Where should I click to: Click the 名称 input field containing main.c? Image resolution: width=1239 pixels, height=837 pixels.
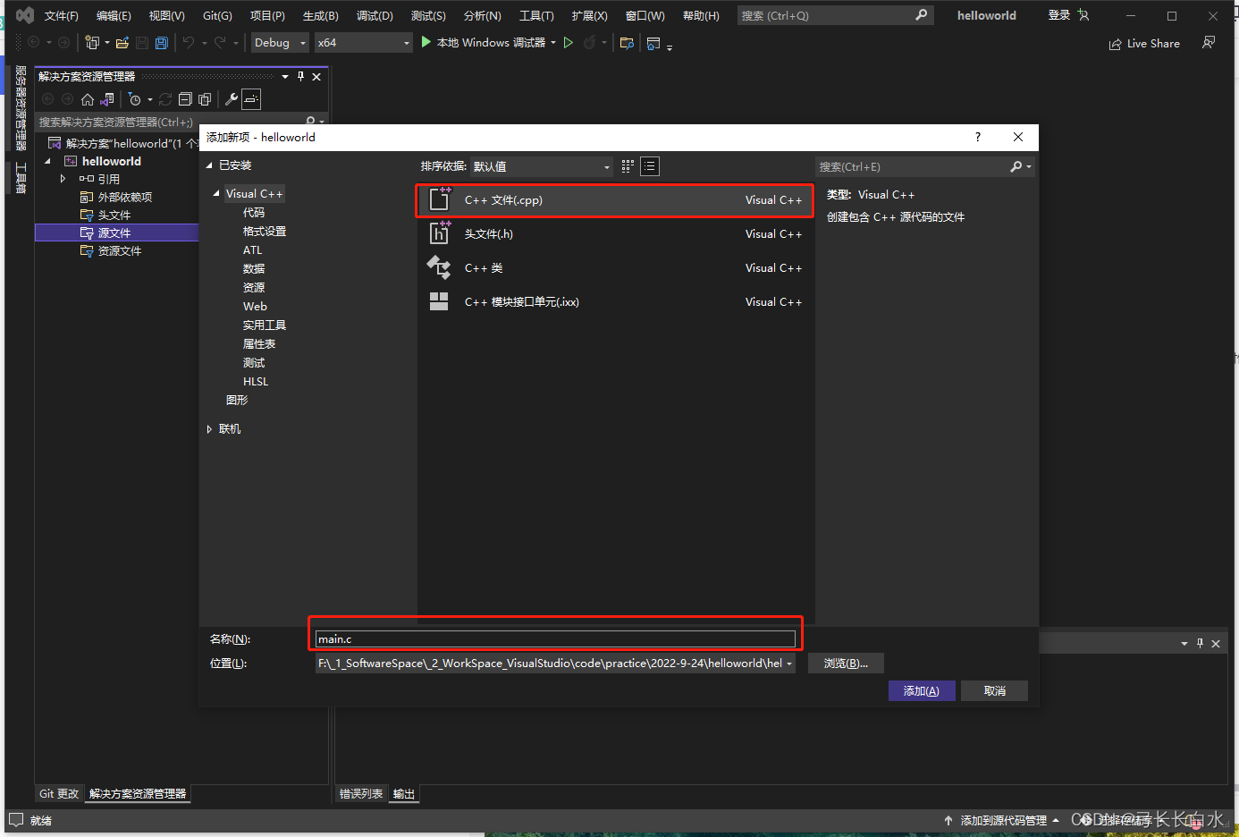click(555, 638)
